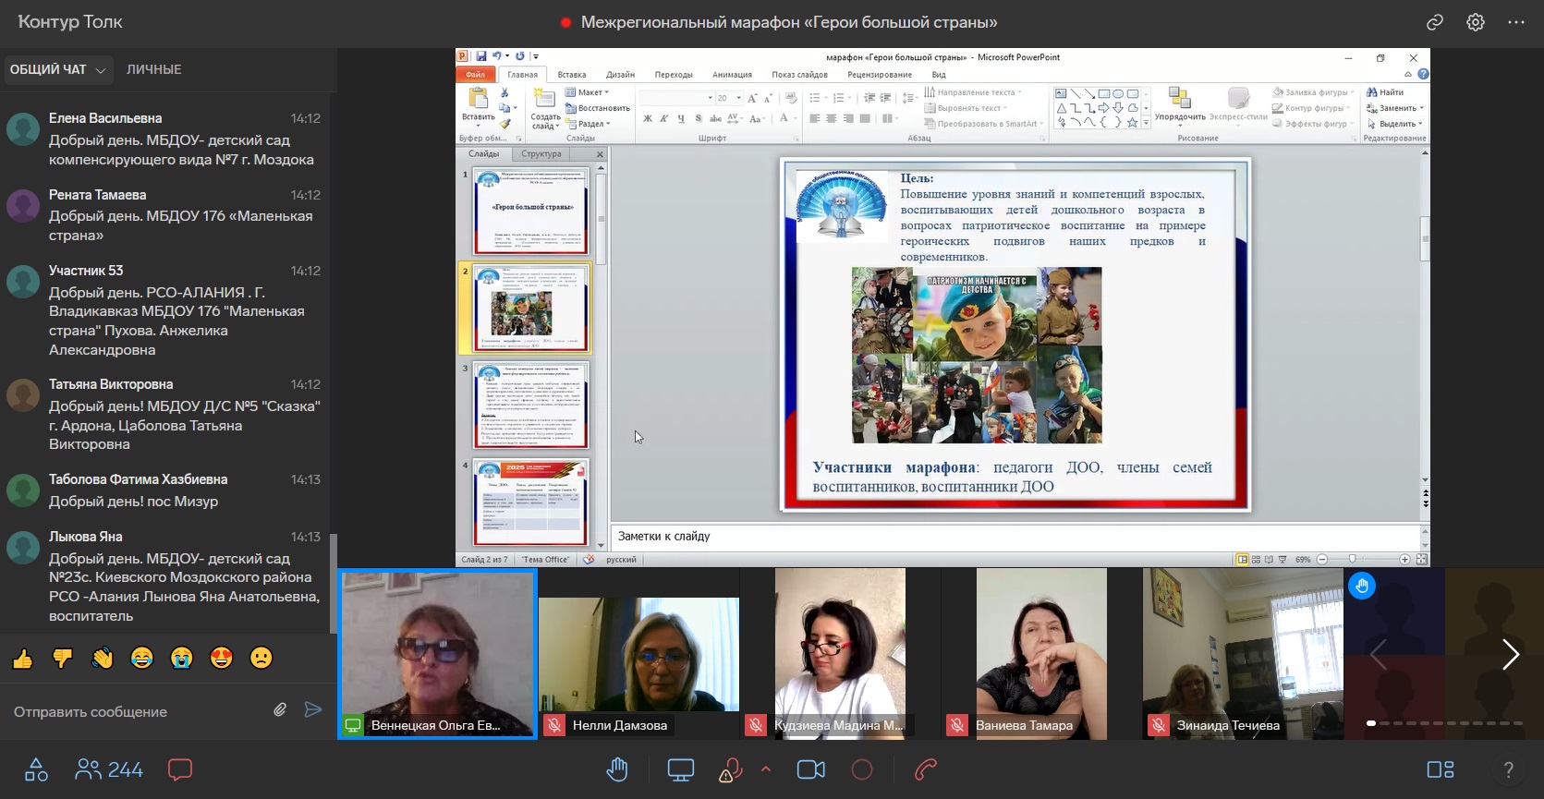Switch to the Структура pane tab
Image resolution: width=1544 pixels, height=799 pixels.
[541, 154]
